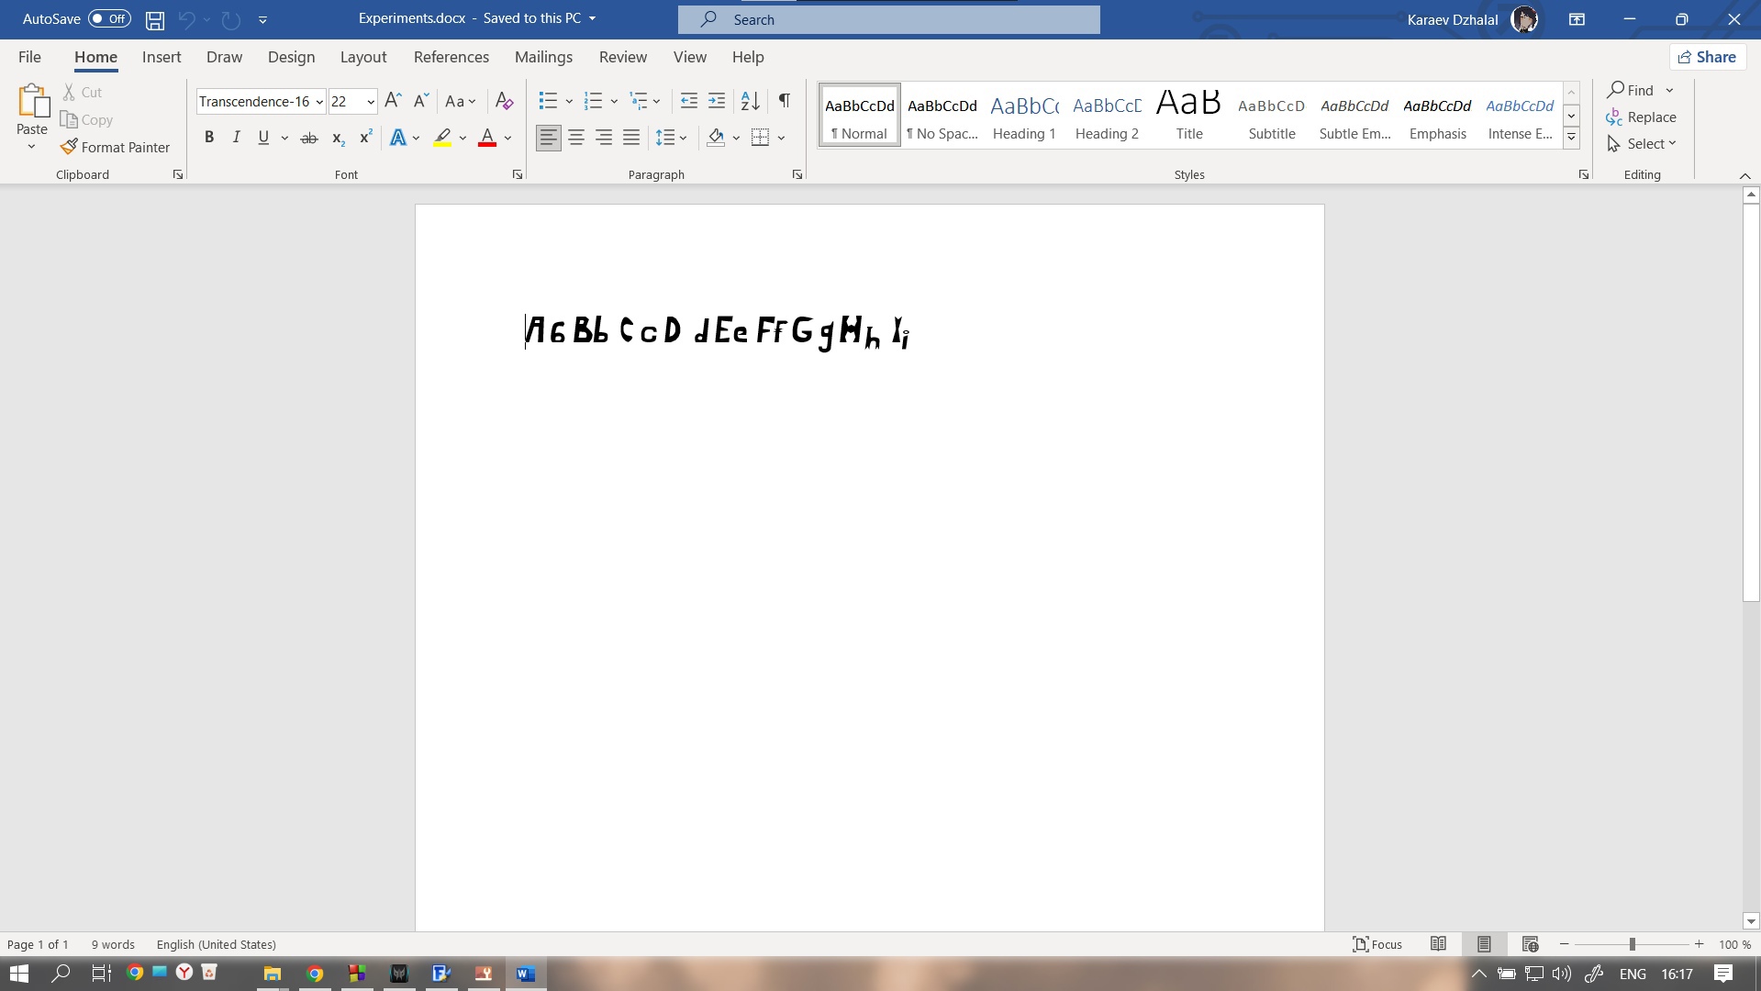Decrease paragraph indent
The image size is (1761, 991).
tap(688, 101)
